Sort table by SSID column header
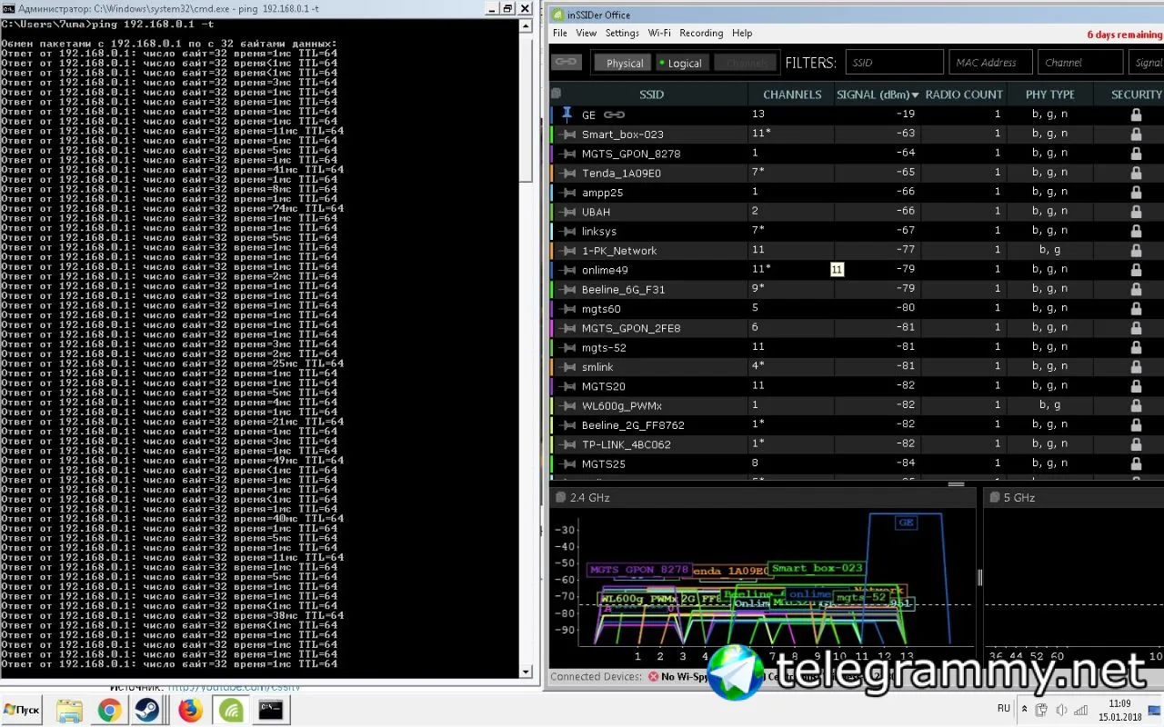 tap(651, 95)
